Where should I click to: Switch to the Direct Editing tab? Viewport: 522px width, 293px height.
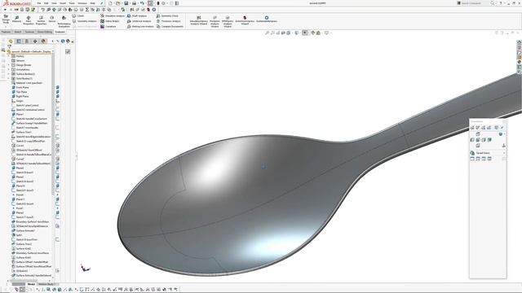pos(45,32)
